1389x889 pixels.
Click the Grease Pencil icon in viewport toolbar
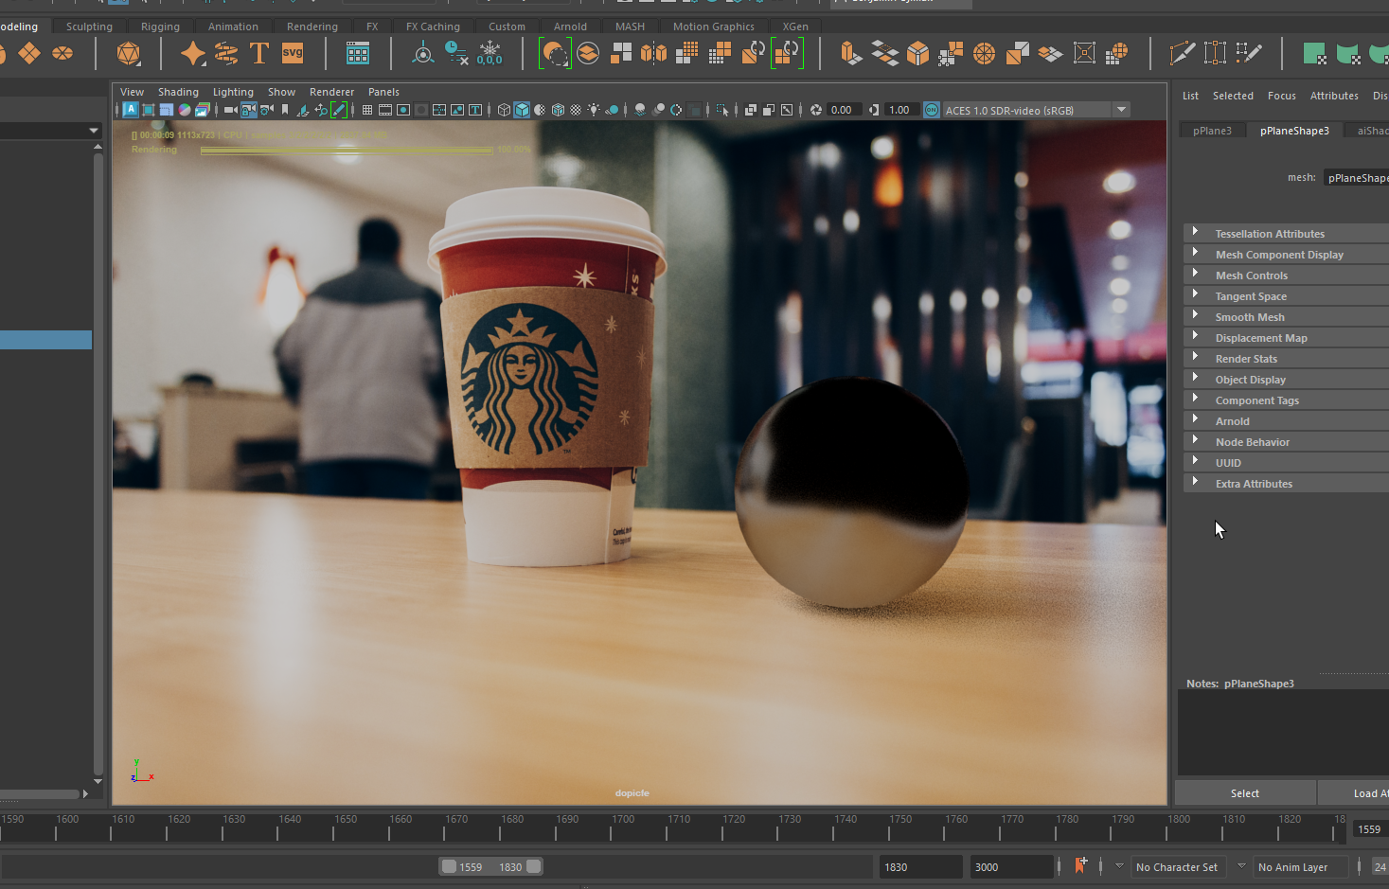tap(339, 110)
